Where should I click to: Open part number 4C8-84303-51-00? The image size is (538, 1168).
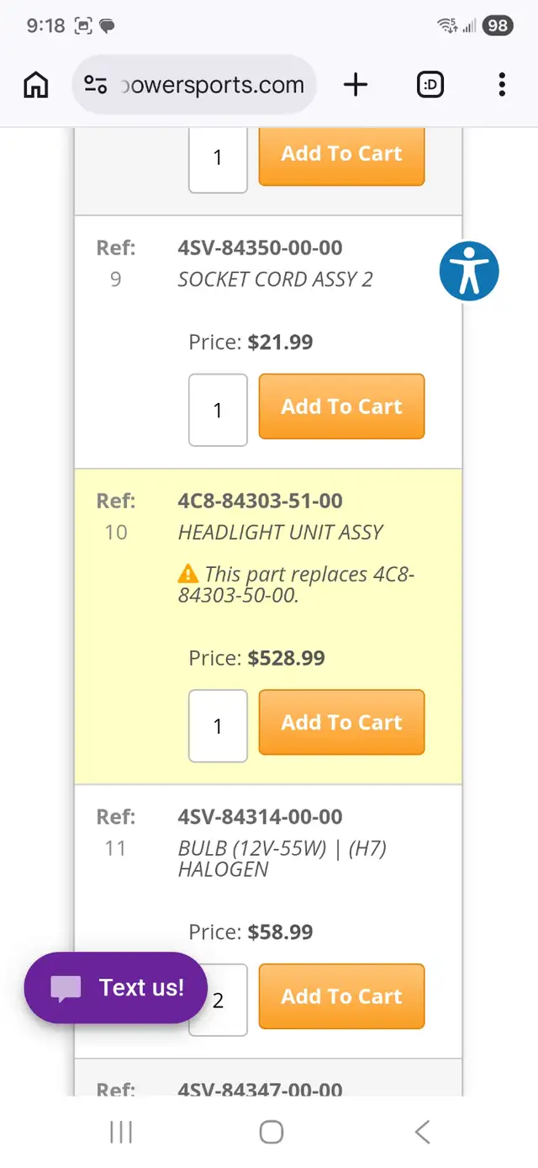260,502
